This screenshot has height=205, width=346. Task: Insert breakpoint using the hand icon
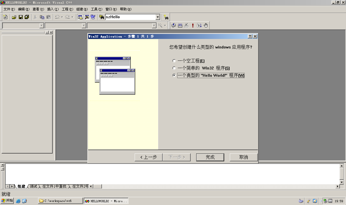(x=206, y=25)
